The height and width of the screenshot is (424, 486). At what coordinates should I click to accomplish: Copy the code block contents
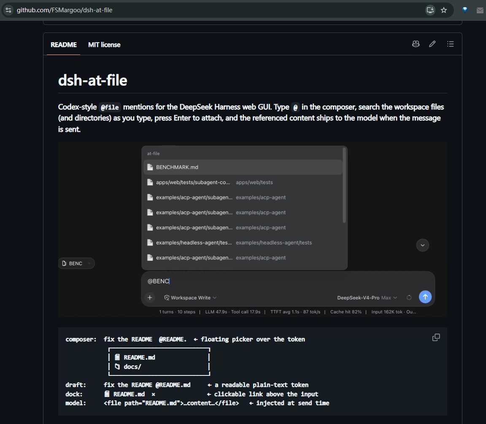(x=436, y=337)
